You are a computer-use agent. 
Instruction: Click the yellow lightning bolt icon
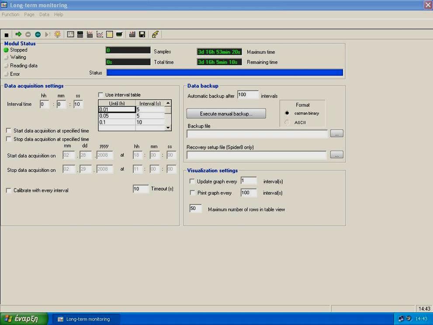click(x=155, y=34)
